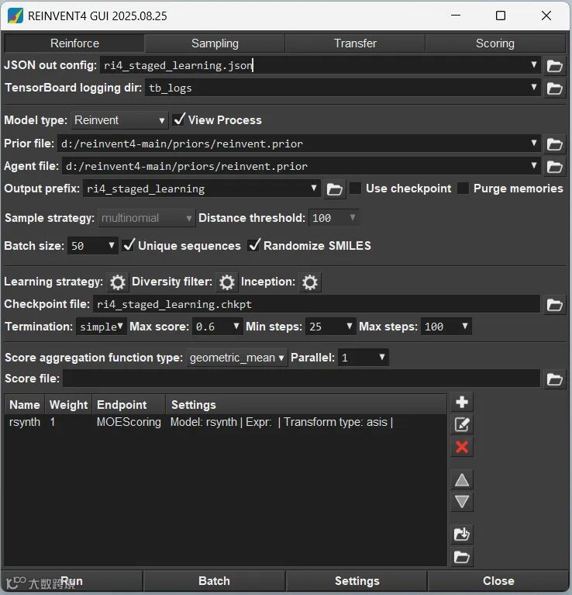Browse for the TensorBoard logging directory
This screenshot has width=572, height=595.
click(555, 88)
